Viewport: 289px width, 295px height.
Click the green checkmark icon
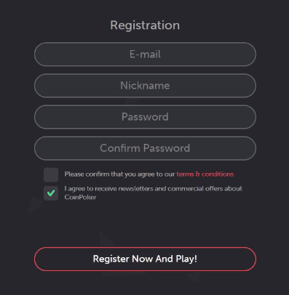[51, 193]
